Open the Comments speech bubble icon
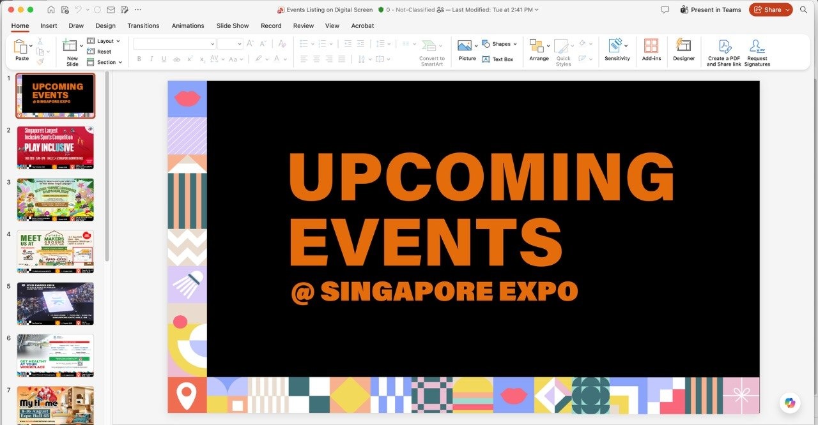 click(x=665, y=10)
